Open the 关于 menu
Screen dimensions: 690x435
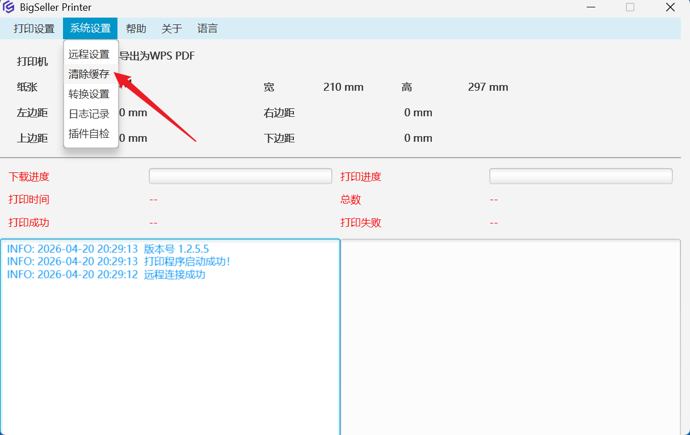(x=172, y=28)
